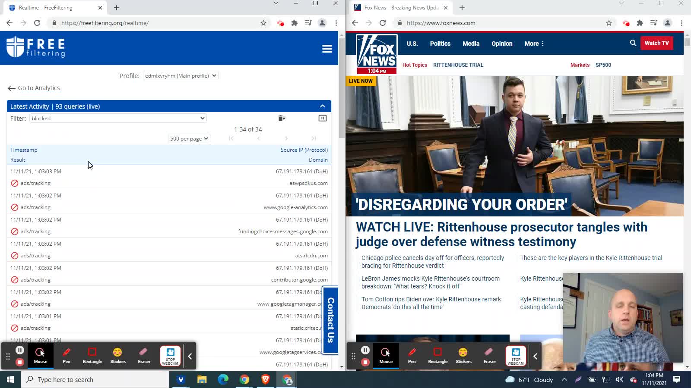Click the Fox News logo
691x388 pixels.
pyautogui.click(x=377, y=54)
